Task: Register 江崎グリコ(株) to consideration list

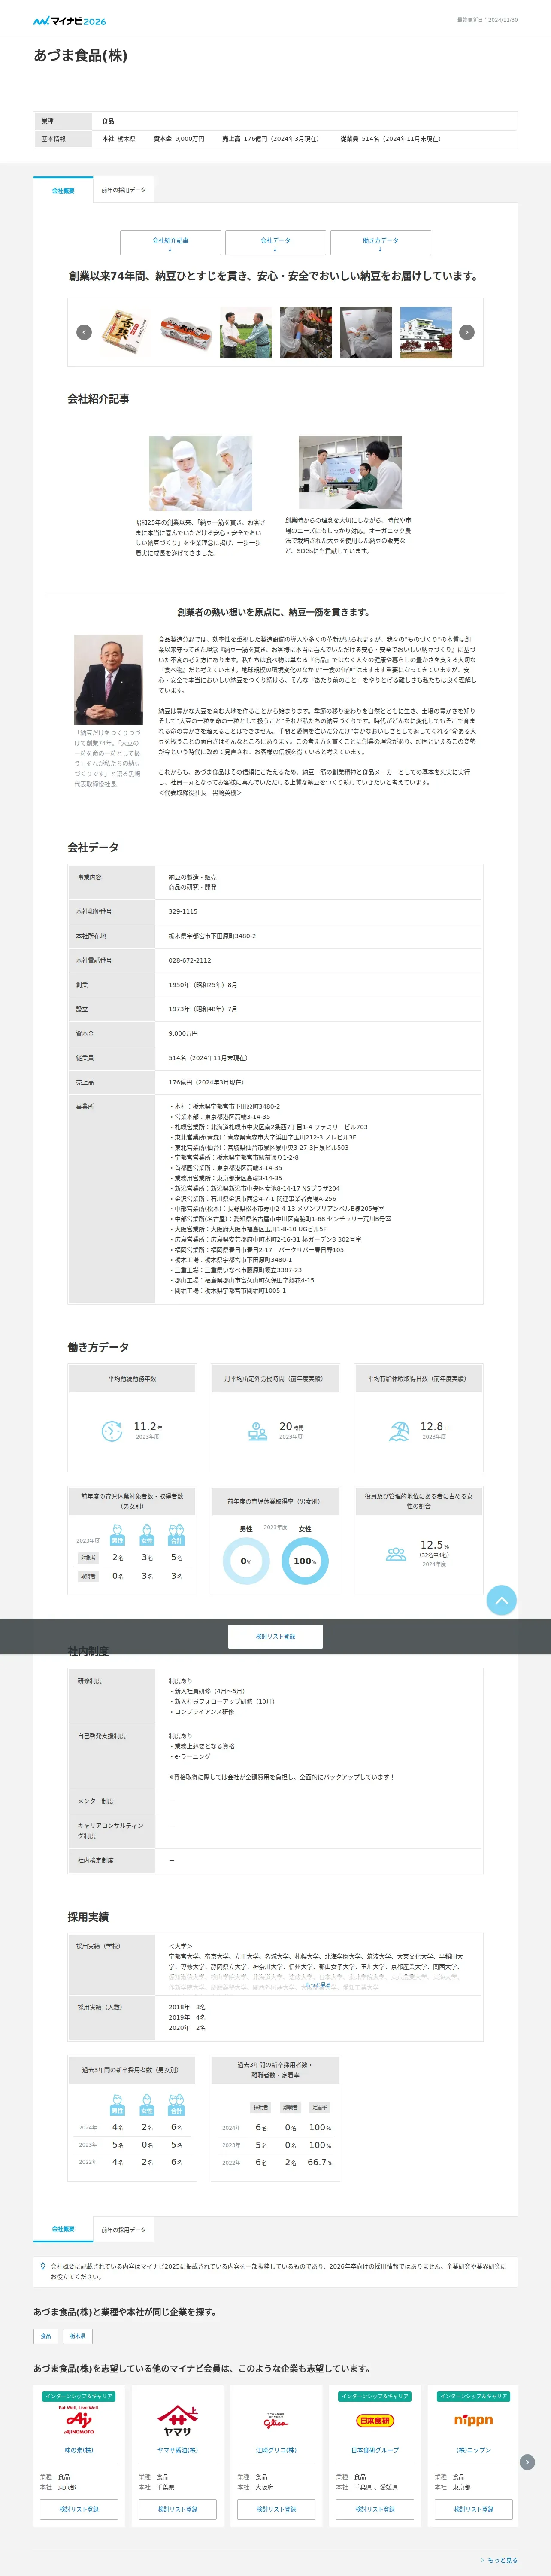Action: (276, 2509)
